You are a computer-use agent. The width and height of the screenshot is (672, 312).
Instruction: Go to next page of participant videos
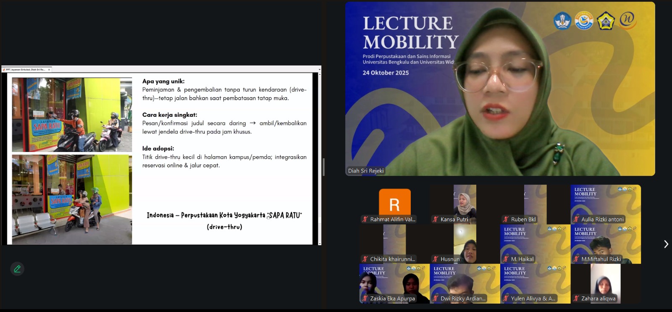666,244
